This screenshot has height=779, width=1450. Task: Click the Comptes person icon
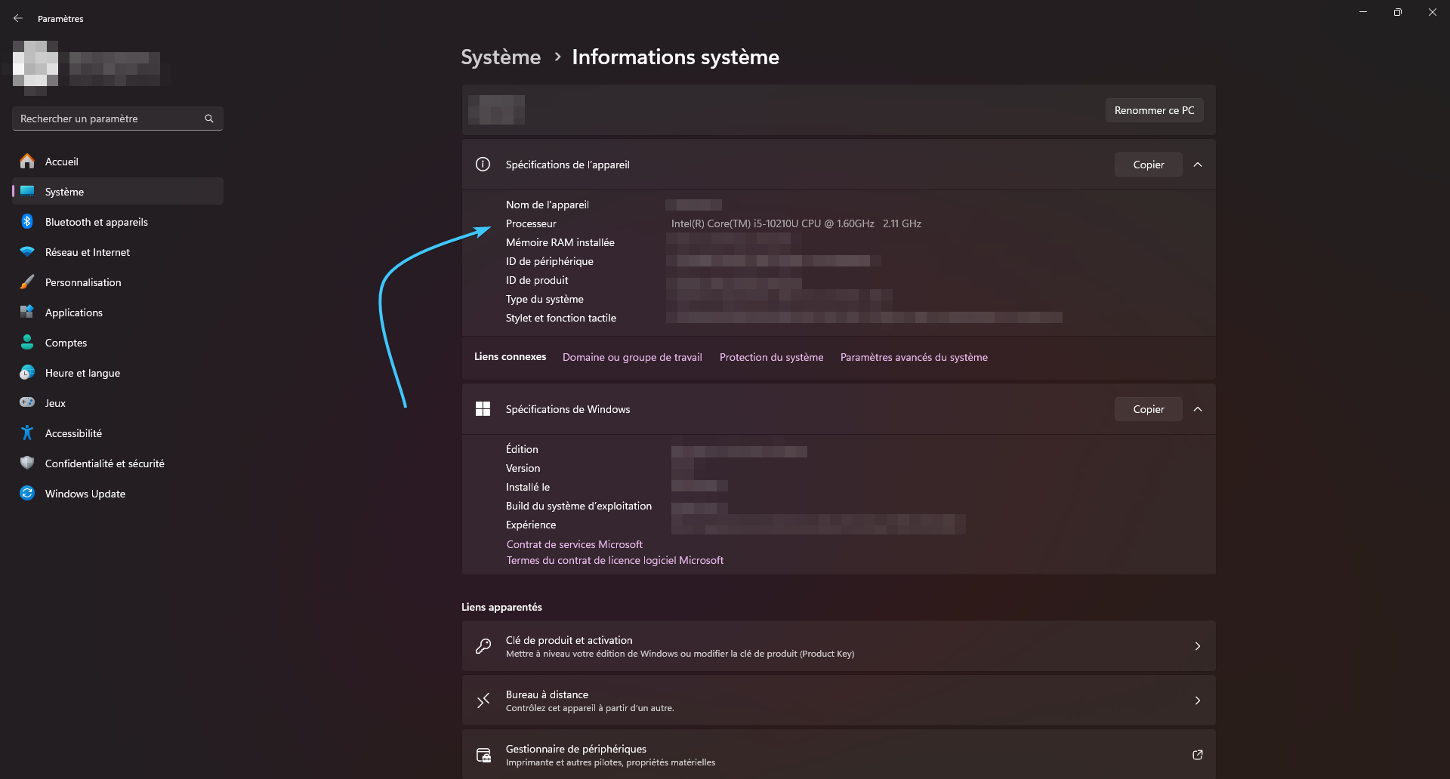pyautogui.click(x=27, y=342)
